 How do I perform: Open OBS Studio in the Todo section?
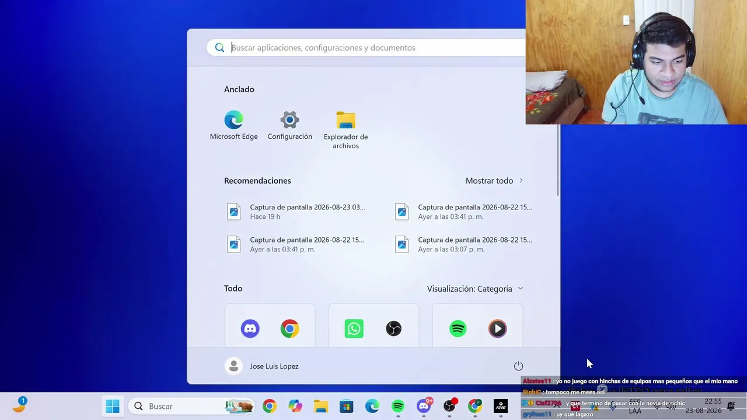pyautogui.click(x=393, y=328)
